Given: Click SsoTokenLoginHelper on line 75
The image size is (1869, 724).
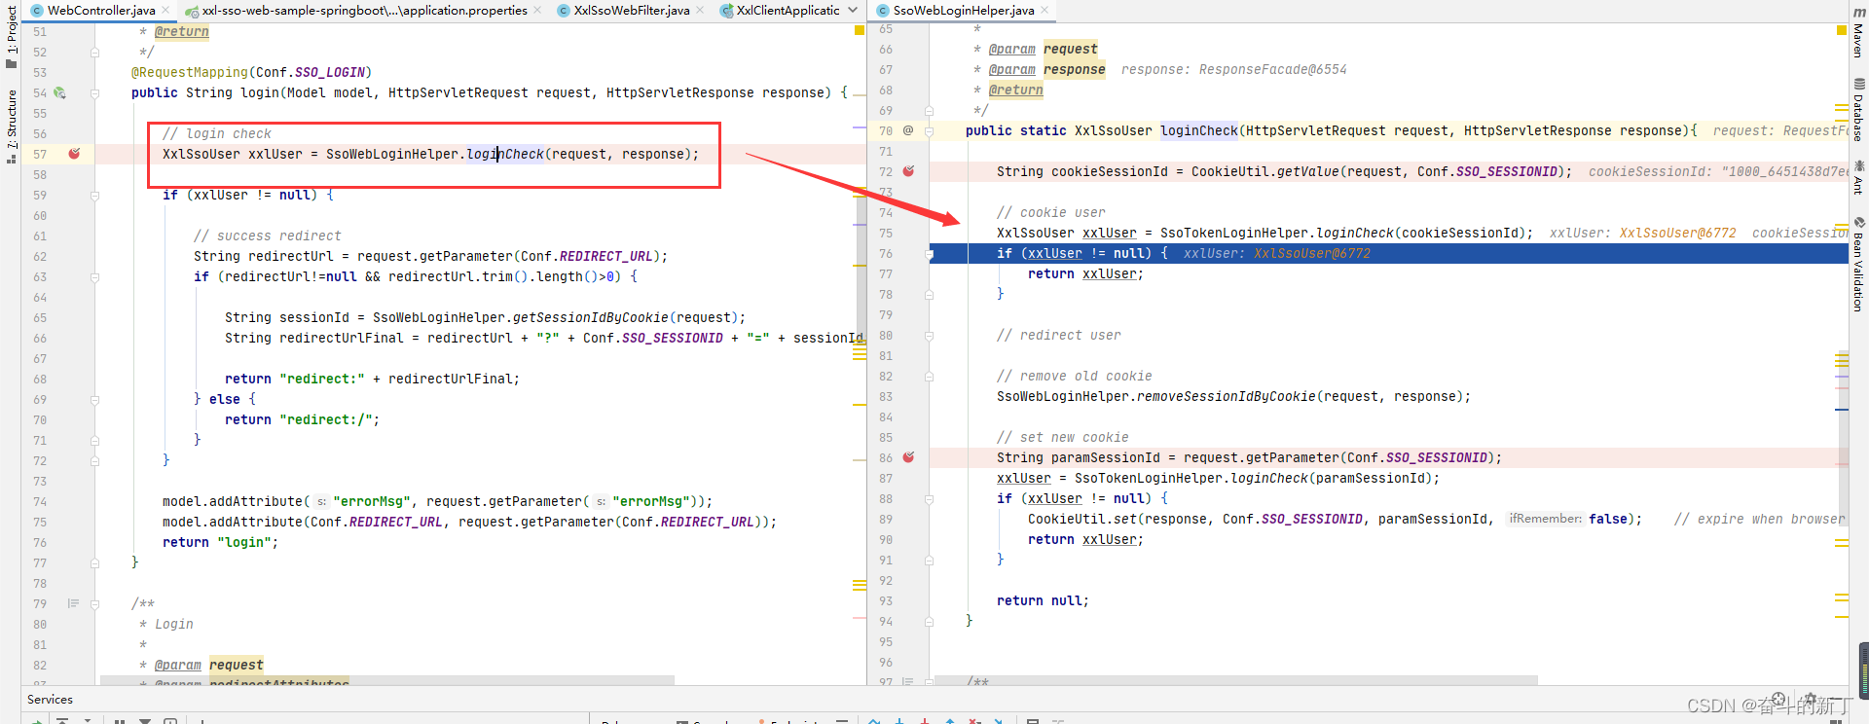Looking at the screenshot, I should (x=1234, y=233).
